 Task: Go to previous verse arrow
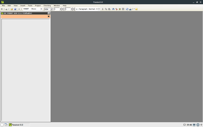tap(71, 9)
